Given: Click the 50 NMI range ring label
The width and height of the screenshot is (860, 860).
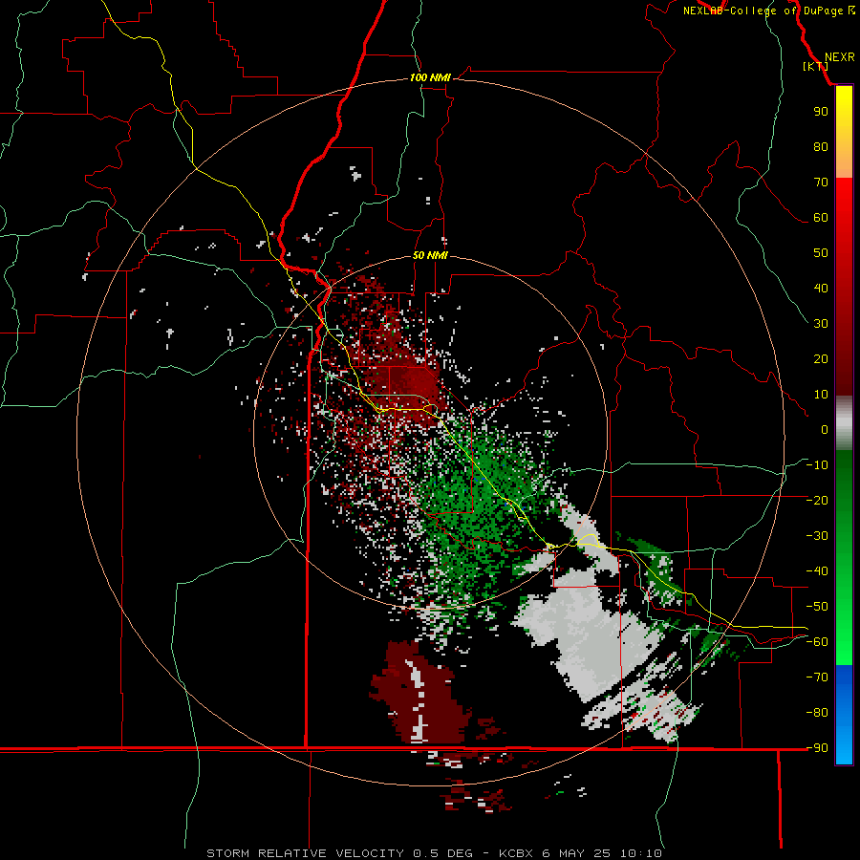Looking at the screenshot, I should (430, 255).
